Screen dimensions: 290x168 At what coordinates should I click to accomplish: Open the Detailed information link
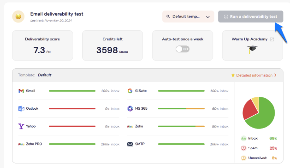pyautogui.click(x=254, y=75)
